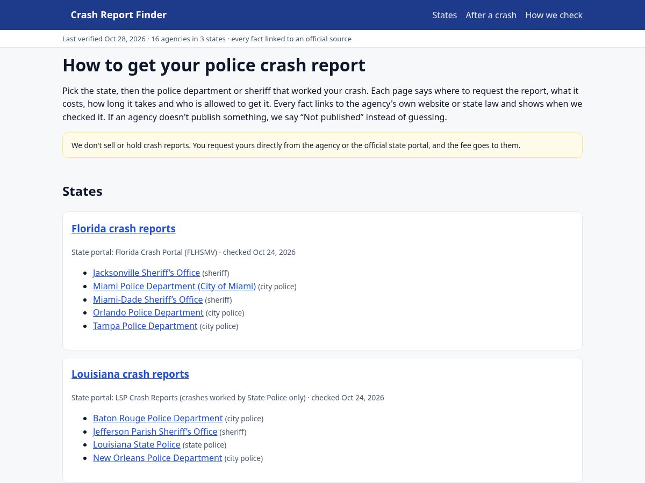Click the 'How to get your police crash report' heading
Viewport: 645px width, 483px height.
click(x=214, y=65)
